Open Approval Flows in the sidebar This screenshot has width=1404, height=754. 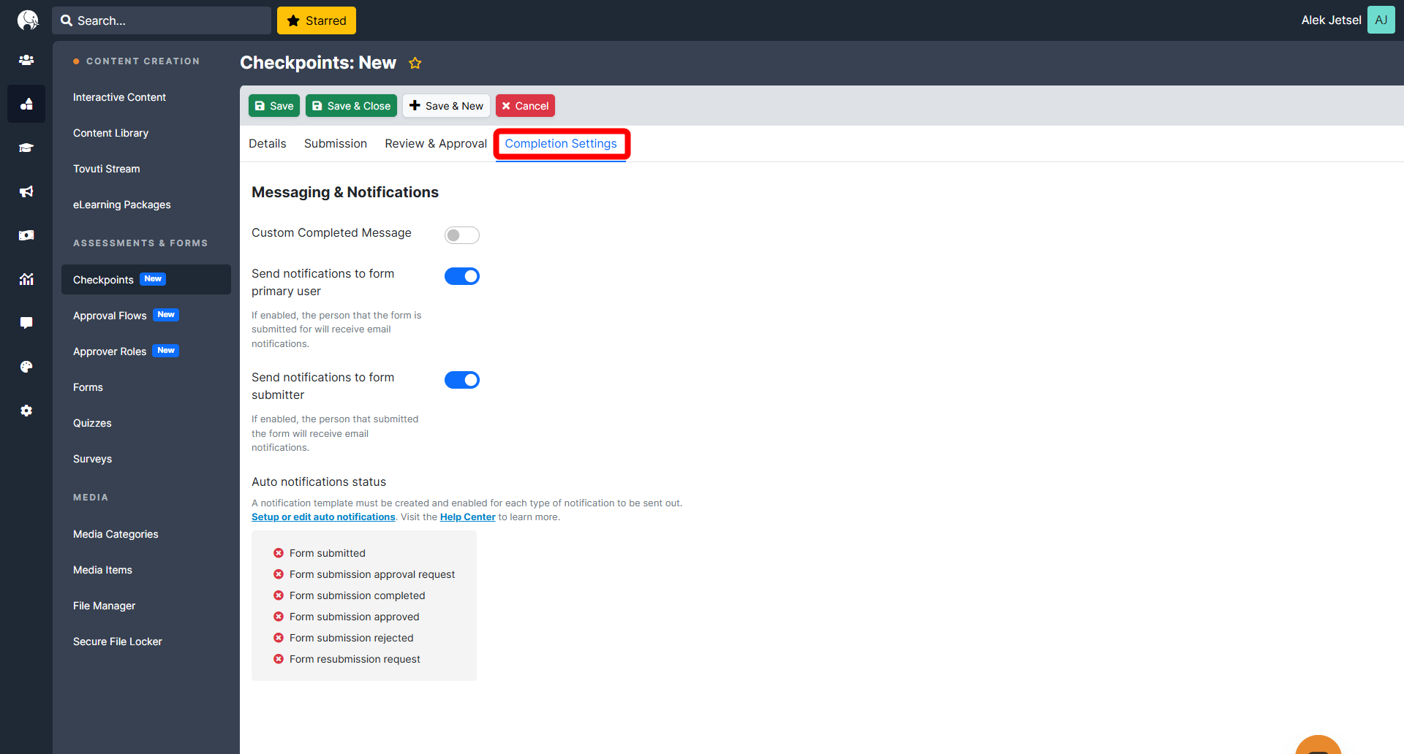point(110,316)
